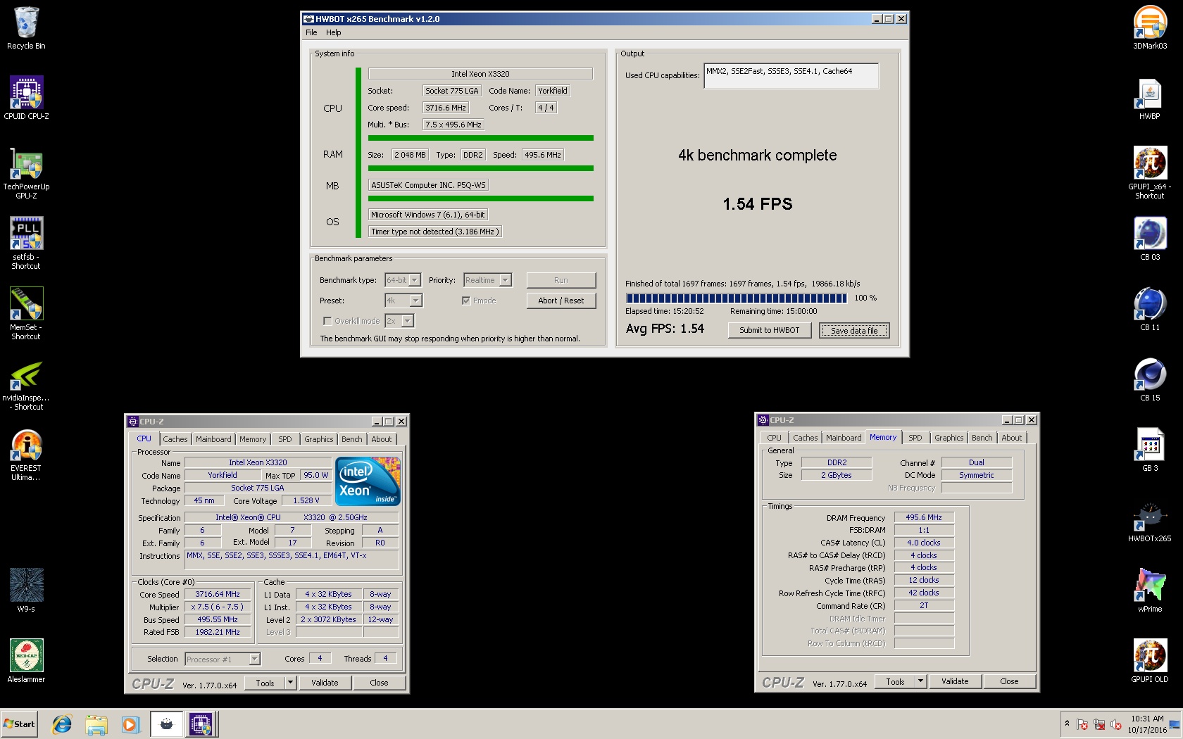This screenshot has width=1183, height=739.
Task: Click Save data file button
Action: pos(854,330)
